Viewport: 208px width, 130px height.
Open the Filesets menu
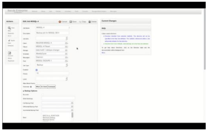tap(58, 11)
